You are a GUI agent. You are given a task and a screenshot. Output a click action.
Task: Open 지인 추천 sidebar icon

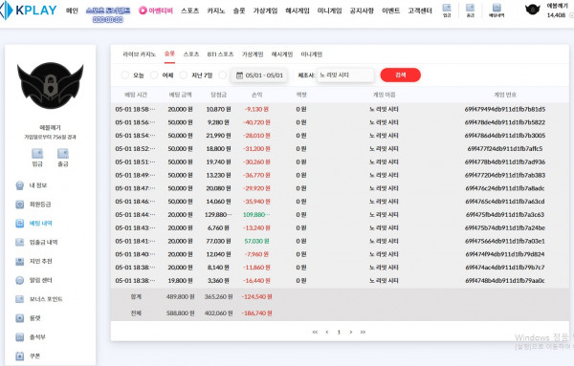[20, 261]
